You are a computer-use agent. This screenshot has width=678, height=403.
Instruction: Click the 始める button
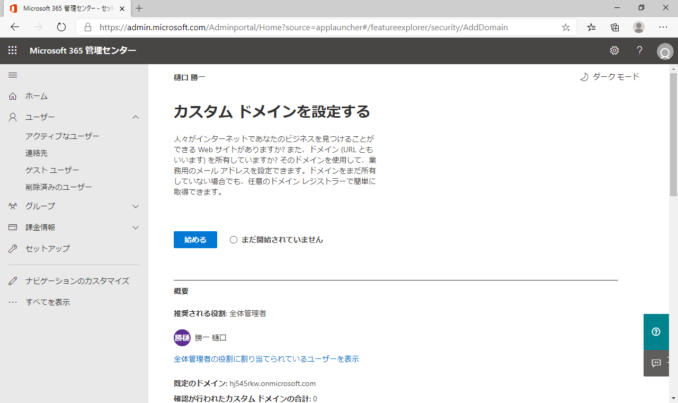pos(195,240)
